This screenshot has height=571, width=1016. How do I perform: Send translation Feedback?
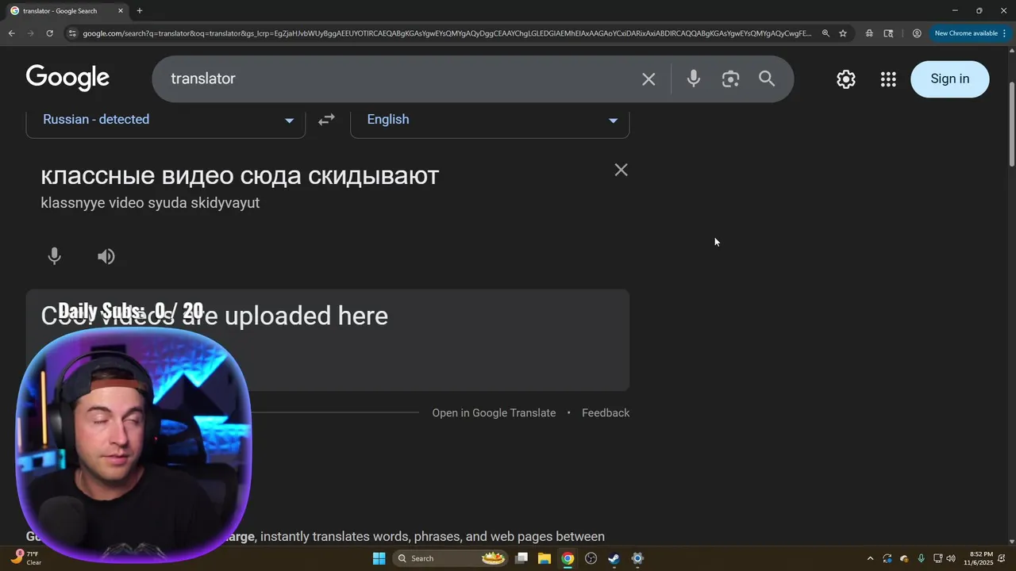[x=606, y=413]
